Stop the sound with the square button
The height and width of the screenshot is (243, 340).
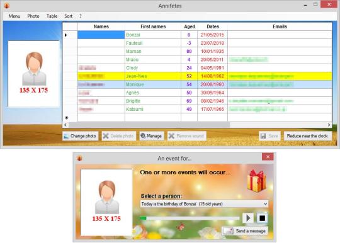pos(262,218)
